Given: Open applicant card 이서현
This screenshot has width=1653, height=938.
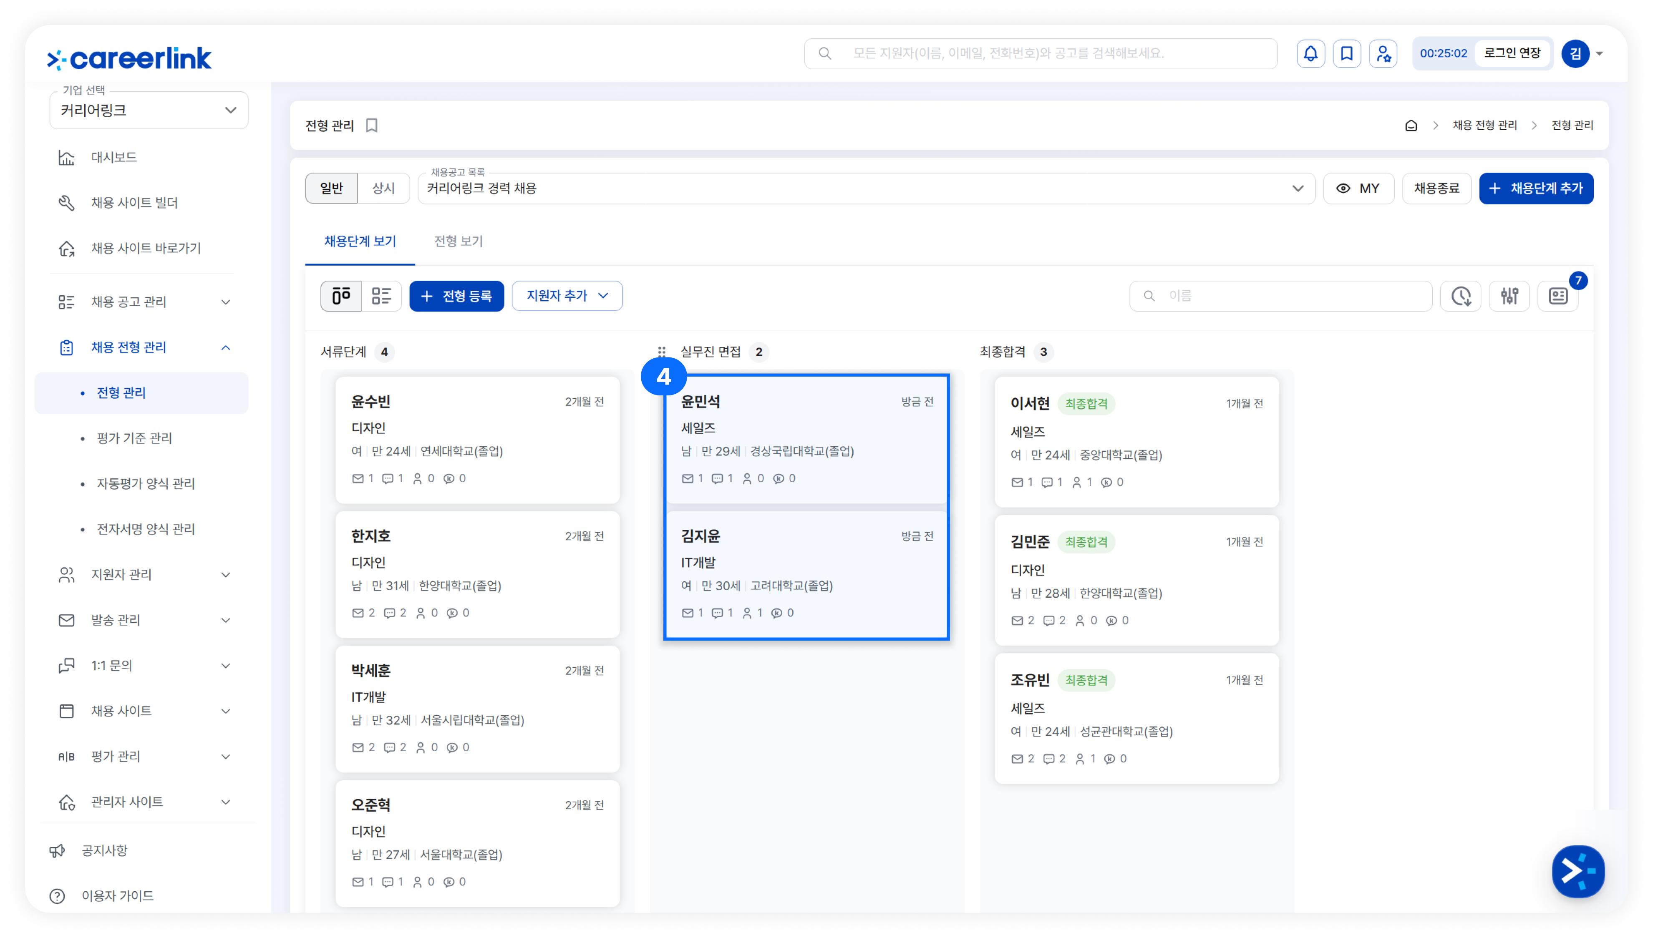Looking at the screenshot, I should 1136,443.
